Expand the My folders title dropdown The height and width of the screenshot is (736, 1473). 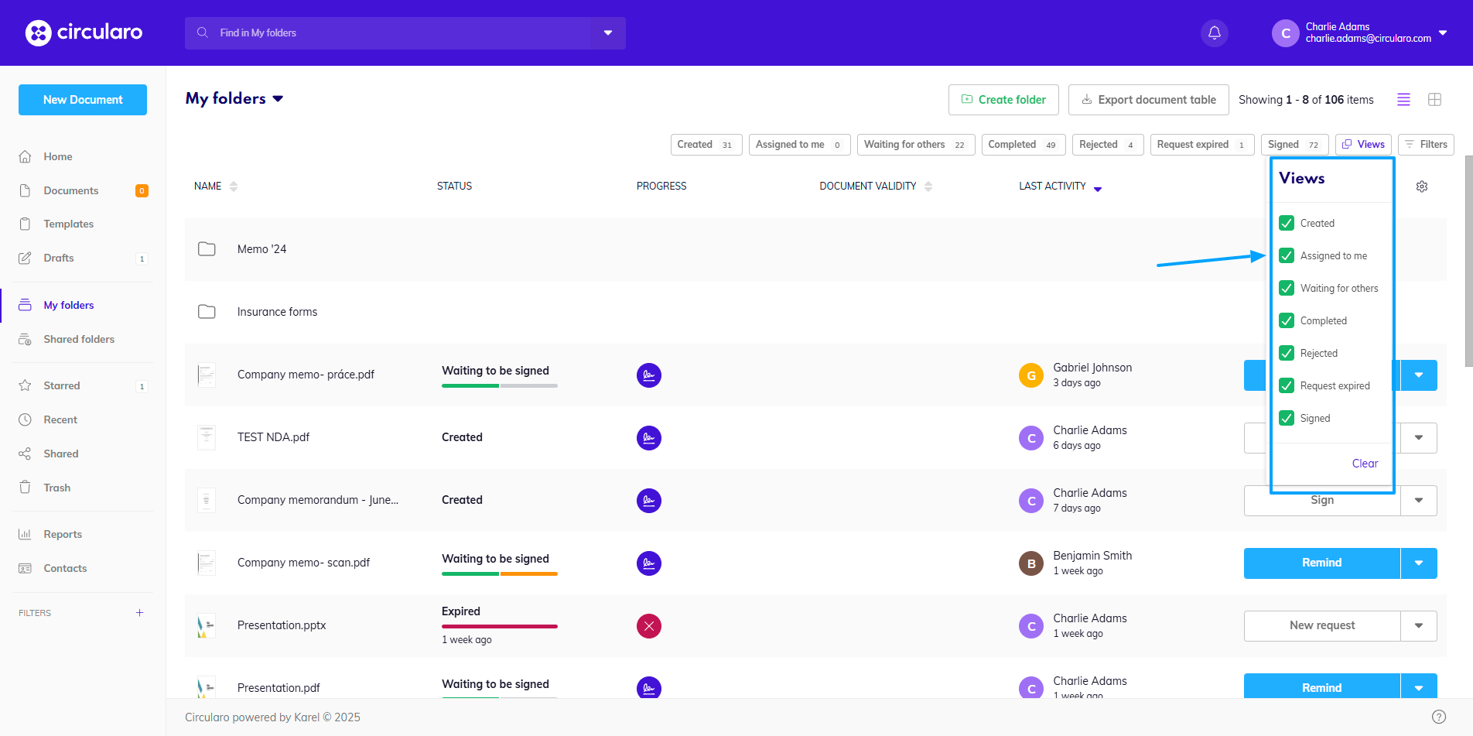[278, 99]
